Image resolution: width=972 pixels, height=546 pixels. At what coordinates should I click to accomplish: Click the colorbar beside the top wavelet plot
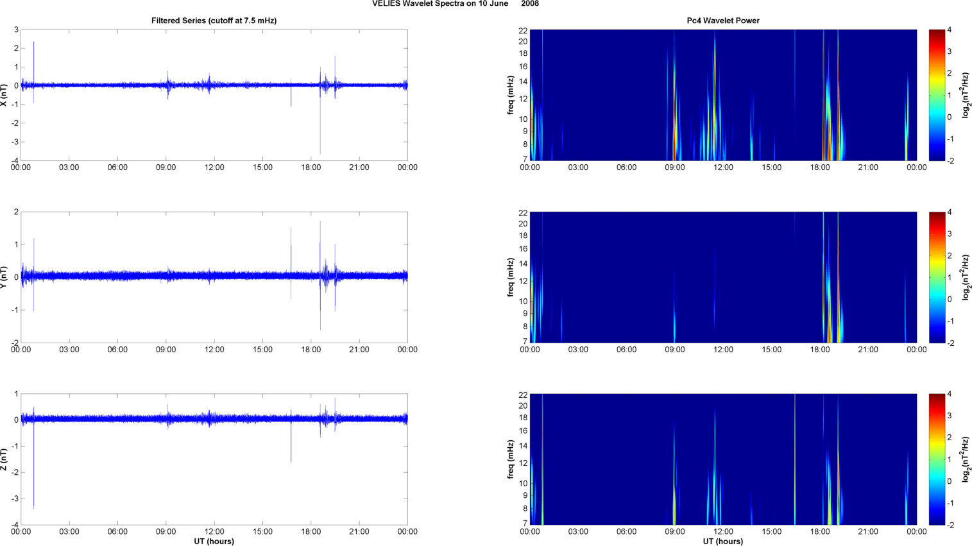click(x=937, y=95)
